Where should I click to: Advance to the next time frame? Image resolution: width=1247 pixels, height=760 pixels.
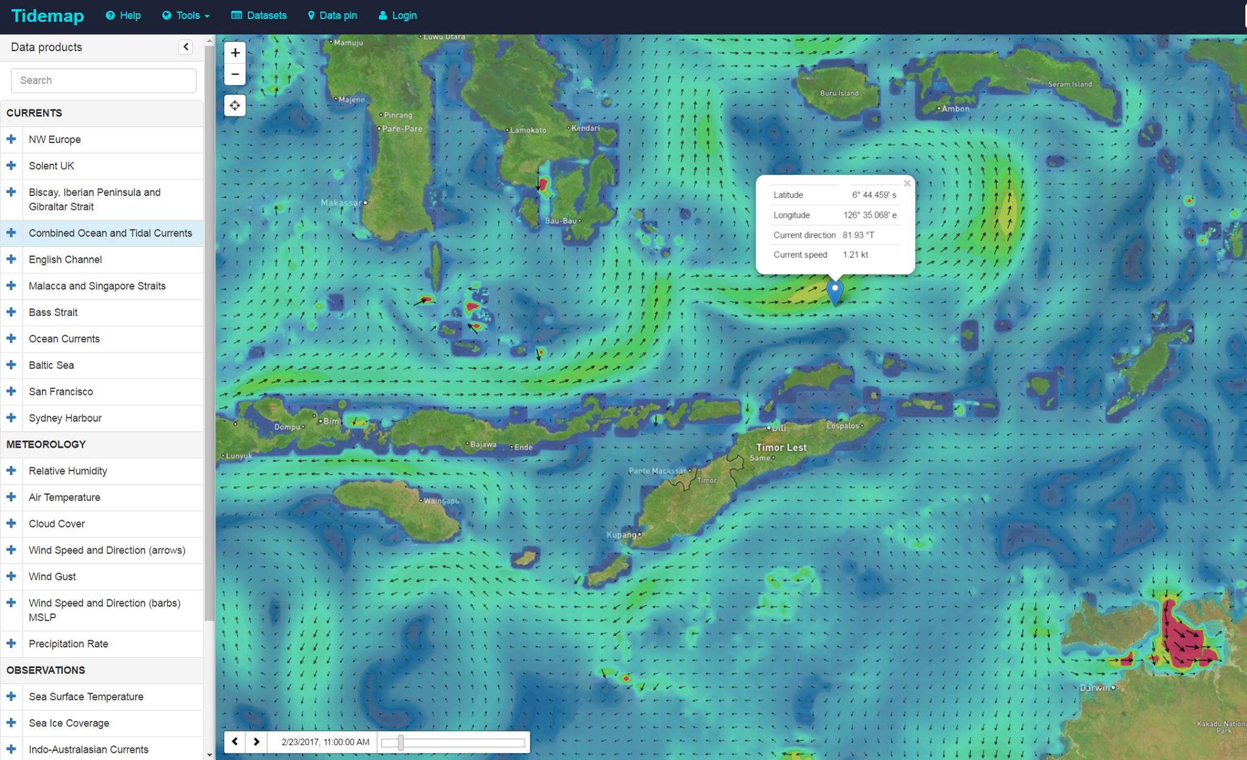[x=256, y=742]
